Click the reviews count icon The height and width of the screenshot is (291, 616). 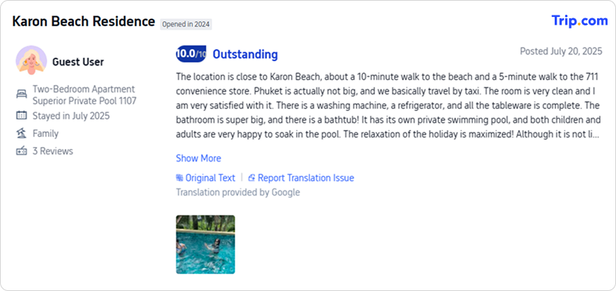pos(21,151)
